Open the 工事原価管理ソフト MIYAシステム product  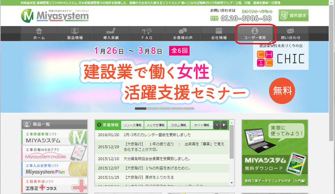click(x=55, y=137)
